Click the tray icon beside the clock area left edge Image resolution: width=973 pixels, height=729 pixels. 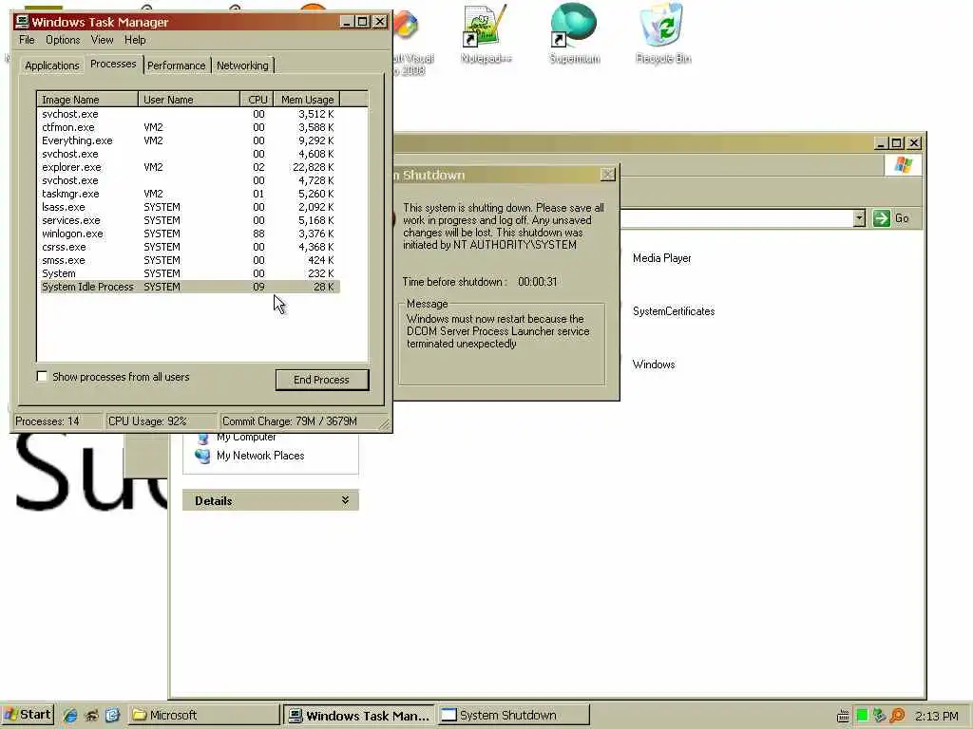843,716
